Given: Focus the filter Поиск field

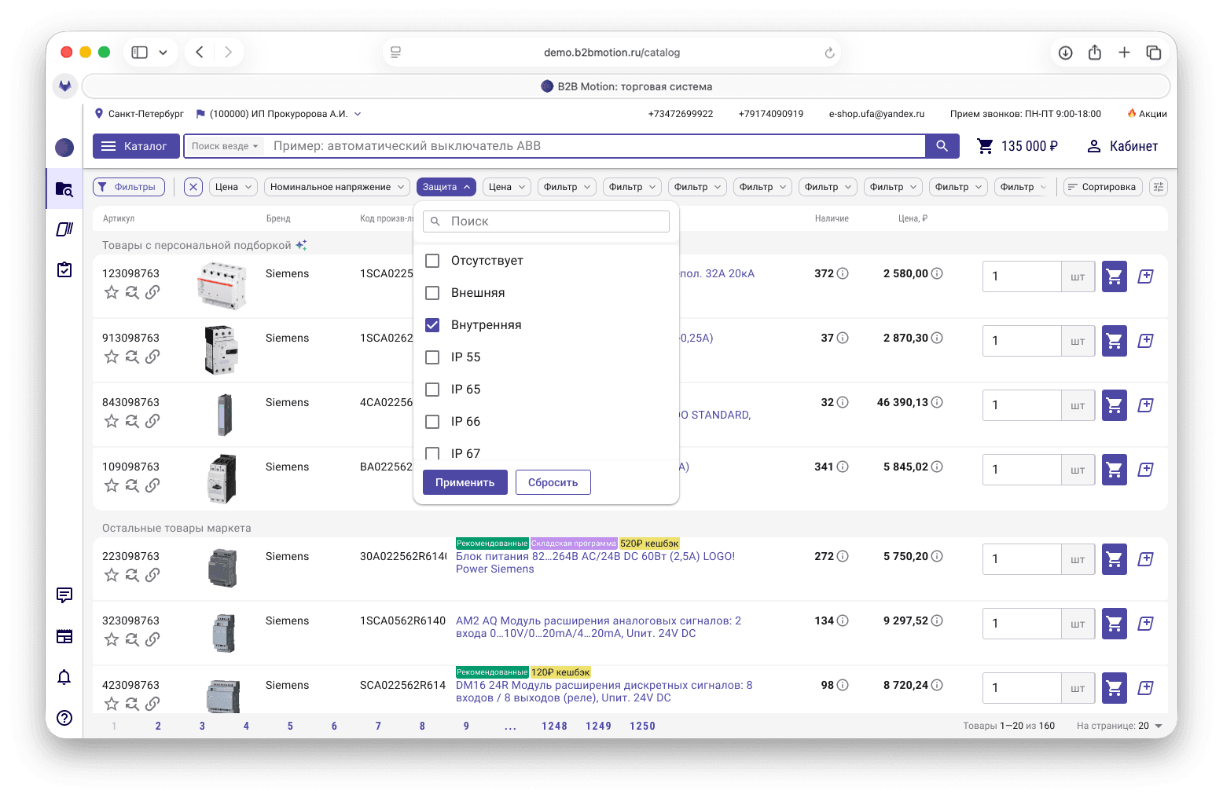Looking at the screenshot, I should 546,221.
